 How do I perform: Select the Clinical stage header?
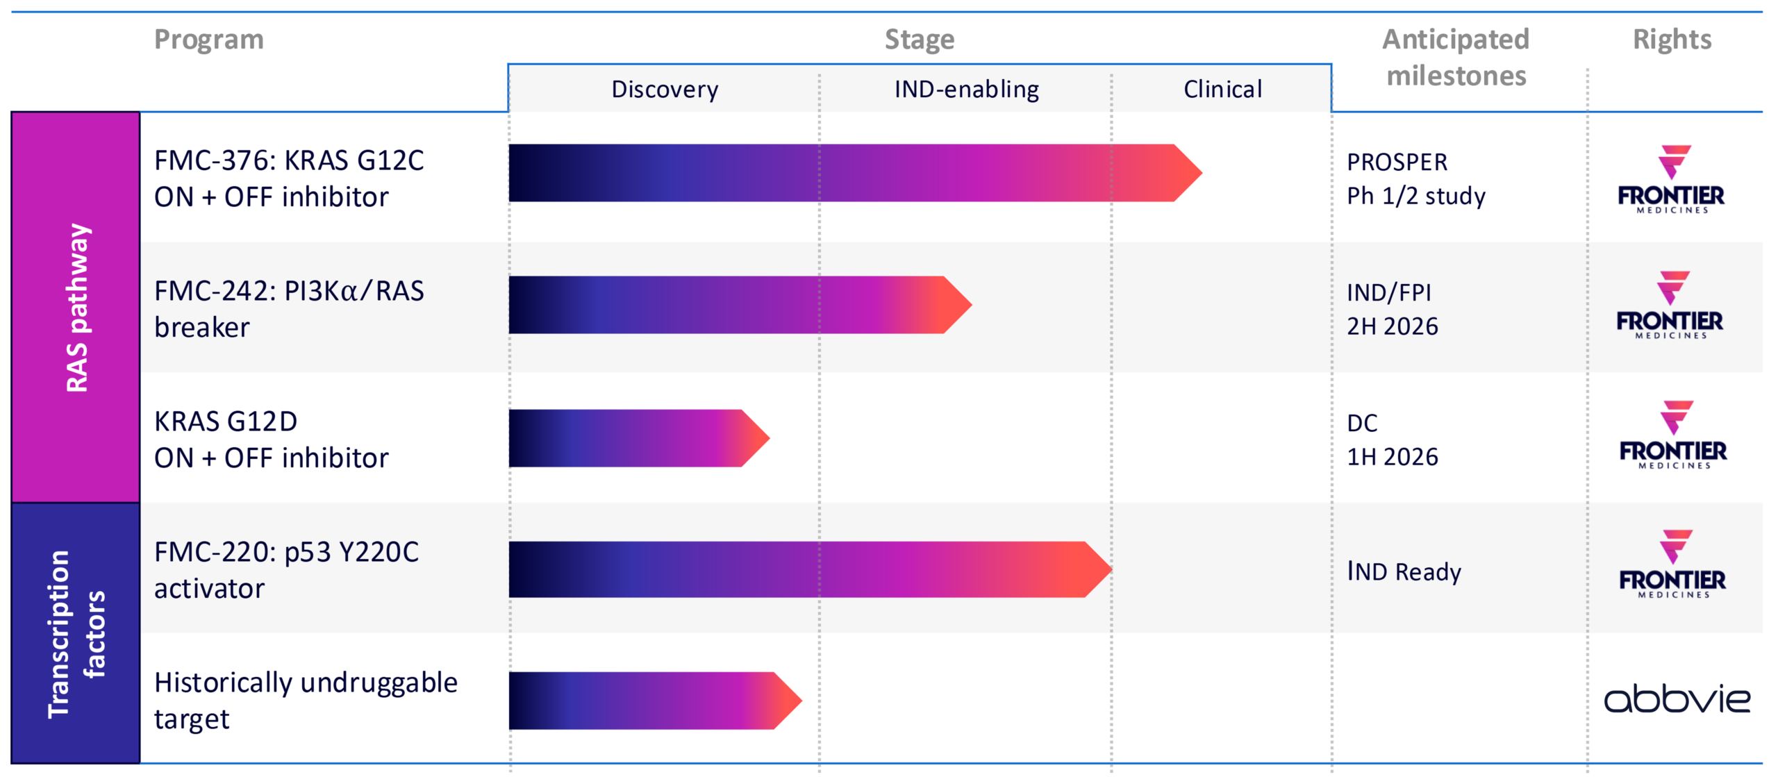[x=1222, y=90]
